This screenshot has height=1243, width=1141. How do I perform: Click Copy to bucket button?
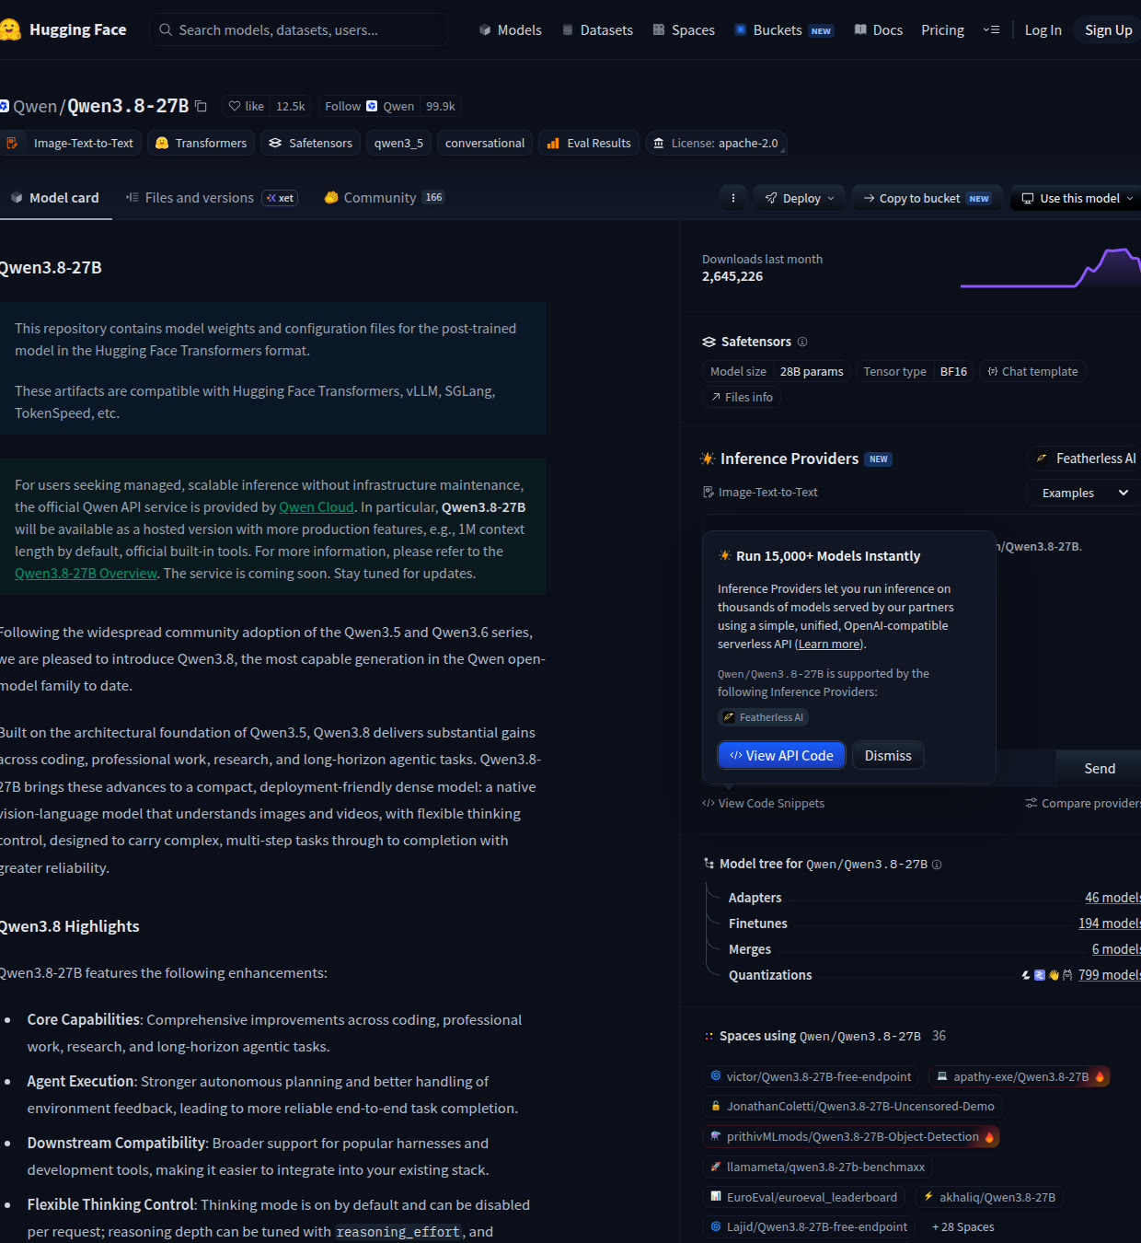[927, 198]
